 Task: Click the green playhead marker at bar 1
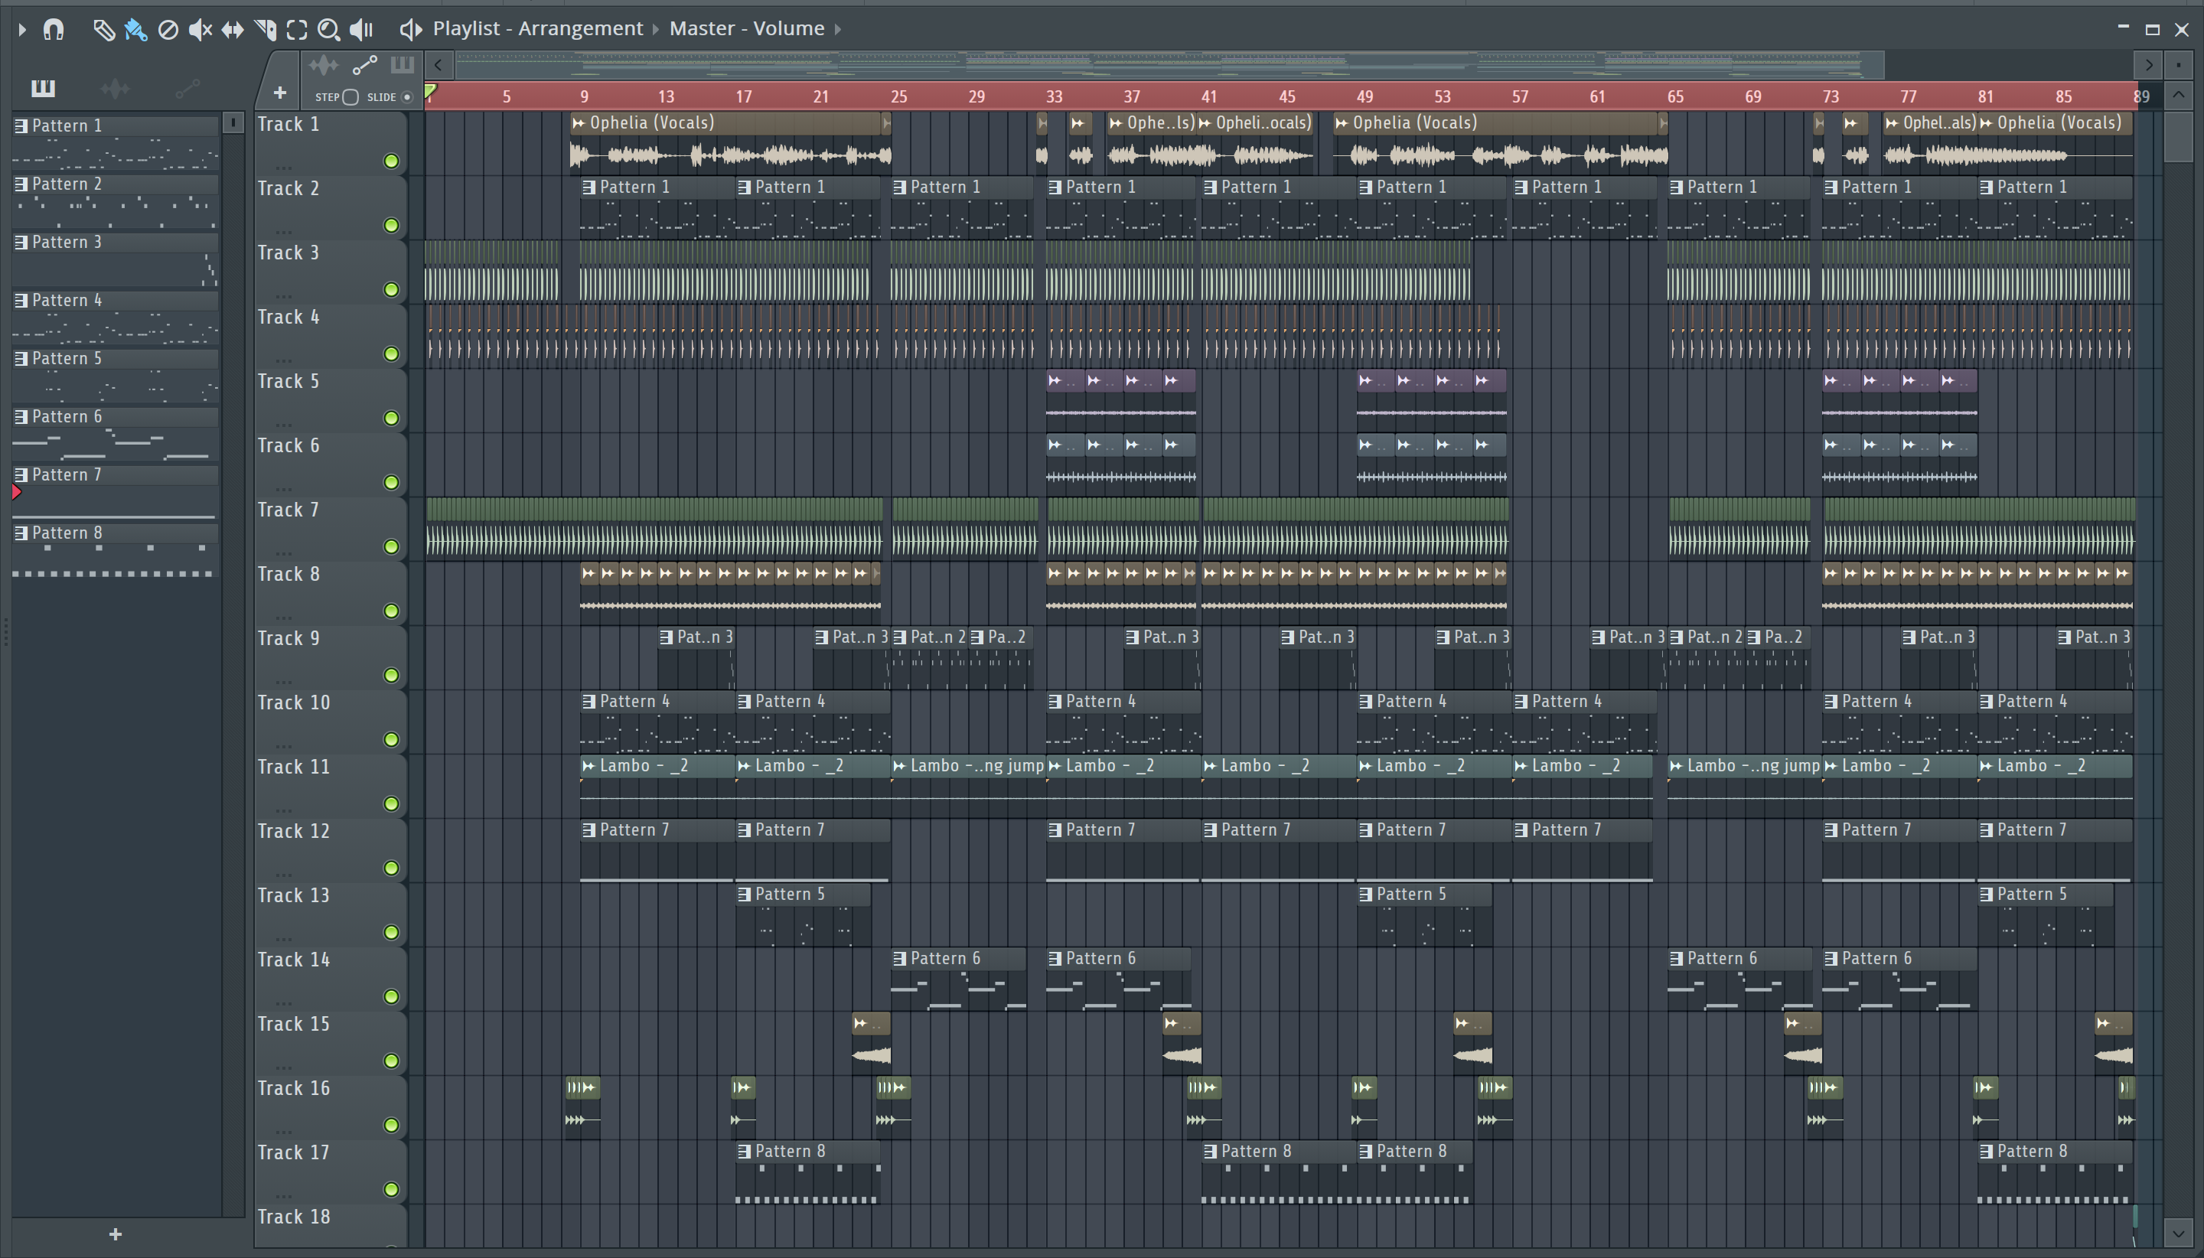tap(429, 92)
